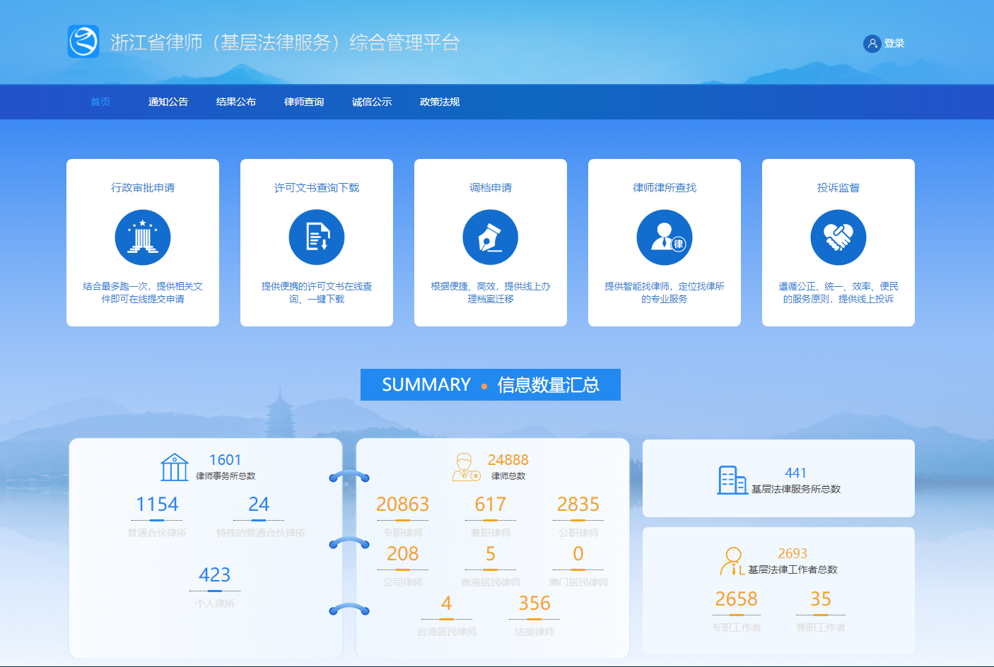
Task: Click the 律师总数 lawyer figure icon
Action: pos(465,467)
